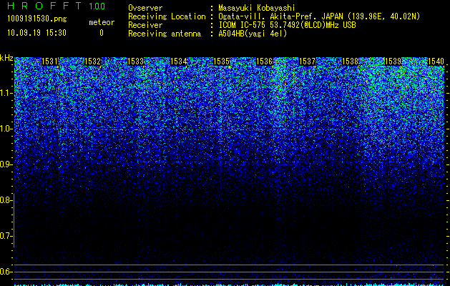Click observer name Masayuki Kobayashi

[x=257, y=8]
